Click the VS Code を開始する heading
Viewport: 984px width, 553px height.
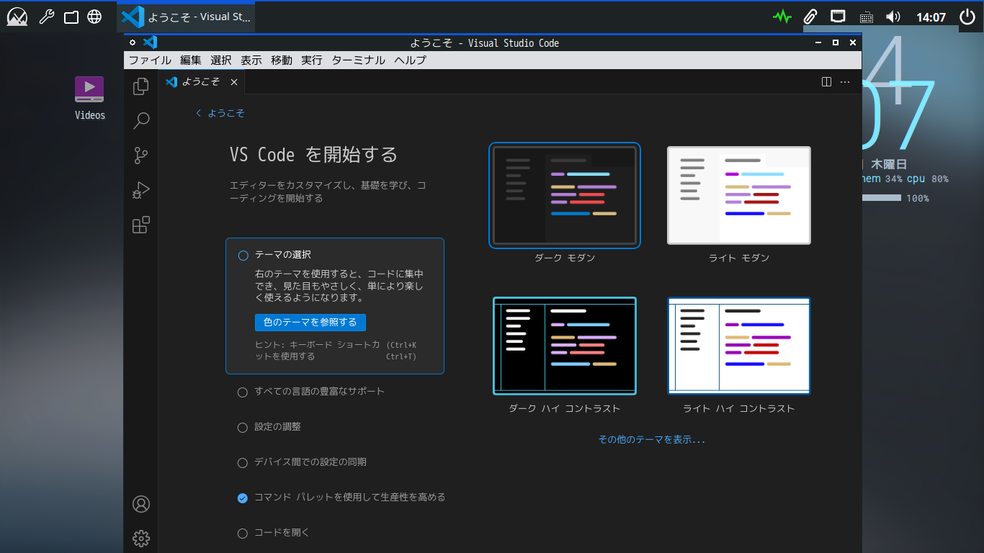coord(313,154)
